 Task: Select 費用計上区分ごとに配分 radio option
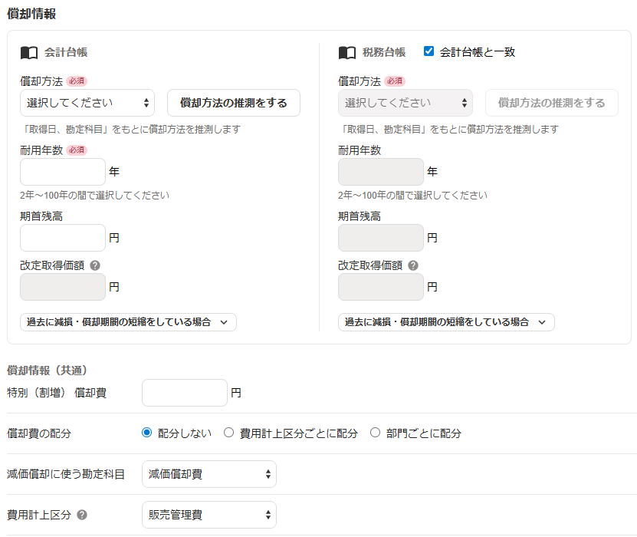pos(228,433)
